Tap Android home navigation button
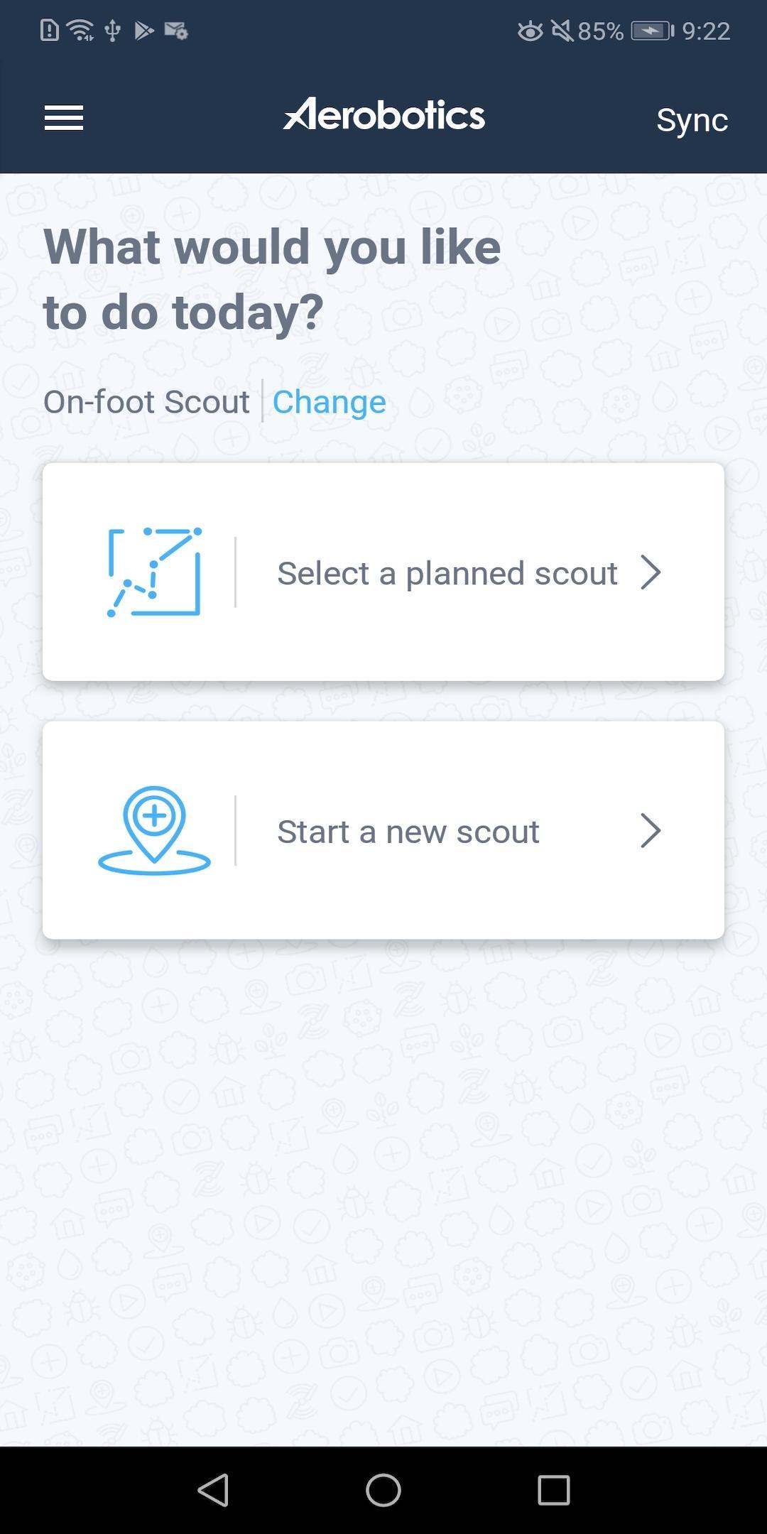Screen dimensions: 767x1534 click(383, 1490)
